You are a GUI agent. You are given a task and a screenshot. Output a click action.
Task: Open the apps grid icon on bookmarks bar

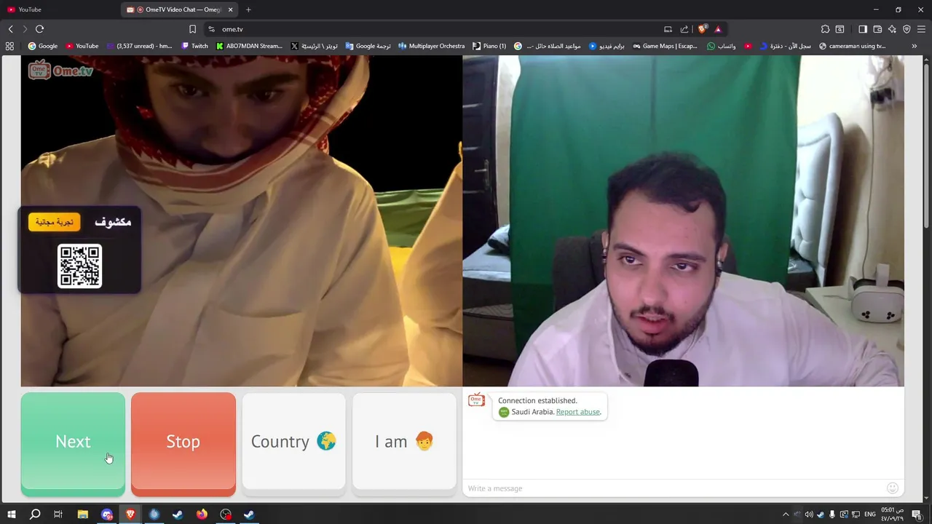point(9,46)
